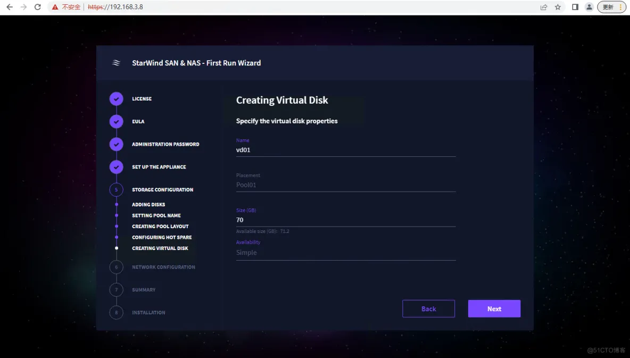
Task: Select the Configuring Hot Spare substep
Action: tap(162, 237)
